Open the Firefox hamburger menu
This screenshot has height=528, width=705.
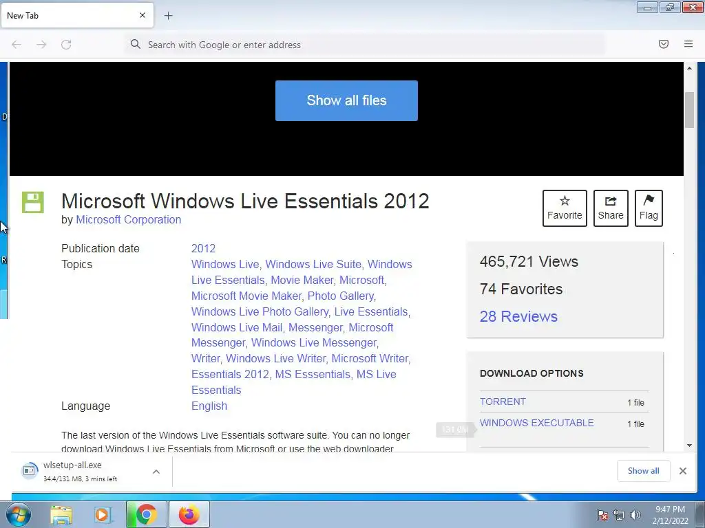coord(688,44)
